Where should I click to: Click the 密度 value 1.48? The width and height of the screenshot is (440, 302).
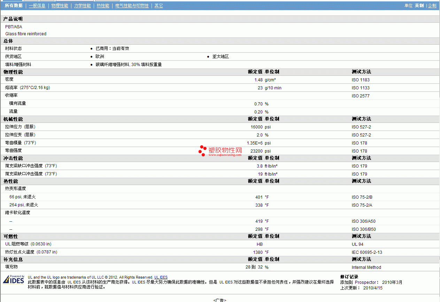click(258, 80)
